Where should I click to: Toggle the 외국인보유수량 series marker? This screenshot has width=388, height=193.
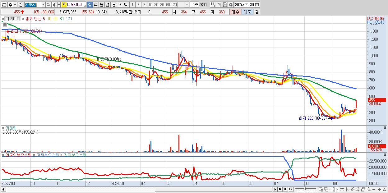3,154
